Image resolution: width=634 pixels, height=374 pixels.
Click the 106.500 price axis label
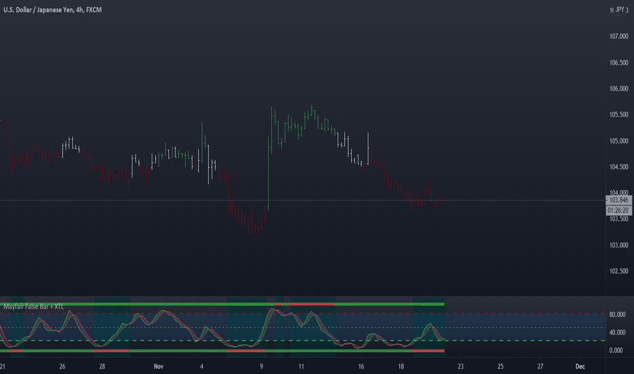tap(618, 63)
